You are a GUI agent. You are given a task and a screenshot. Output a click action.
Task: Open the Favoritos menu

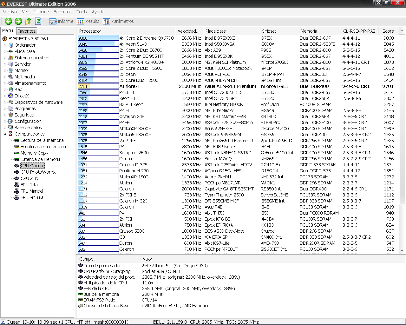point(62,12)
